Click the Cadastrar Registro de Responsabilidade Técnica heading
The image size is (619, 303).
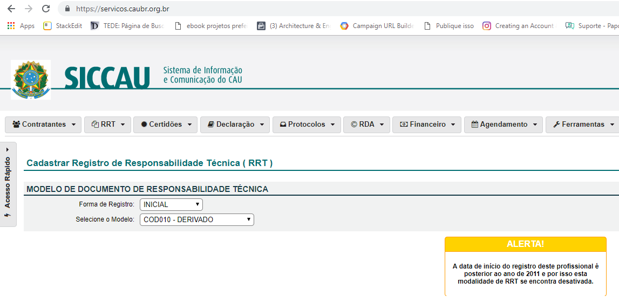tap(149, 163)
